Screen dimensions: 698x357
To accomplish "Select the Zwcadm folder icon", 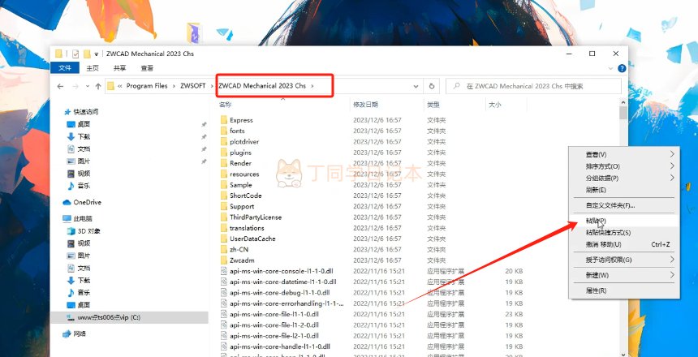I will click(x=224, y=260).
